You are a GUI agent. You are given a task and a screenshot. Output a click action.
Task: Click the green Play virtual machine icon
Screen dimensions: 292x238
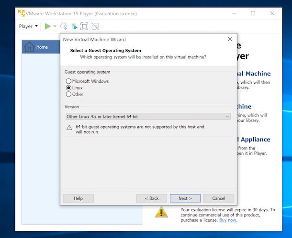point(48,26)
